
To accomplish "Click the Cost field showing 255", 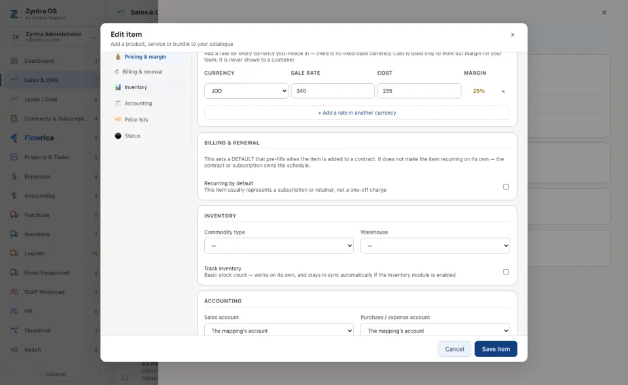I will pyautogui.click(x=419, y=91).
